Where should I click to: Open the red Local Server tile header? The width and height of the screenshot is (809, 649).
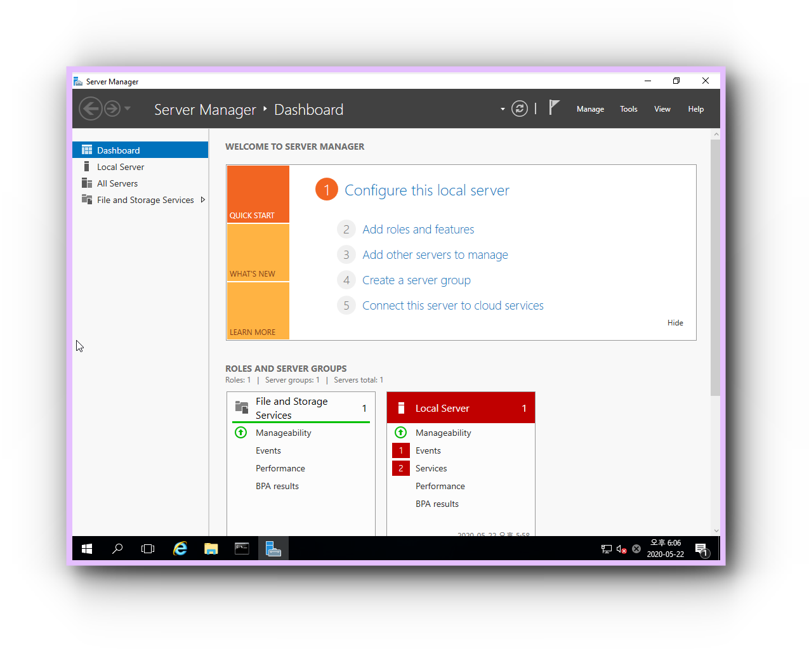coord(461,408)
